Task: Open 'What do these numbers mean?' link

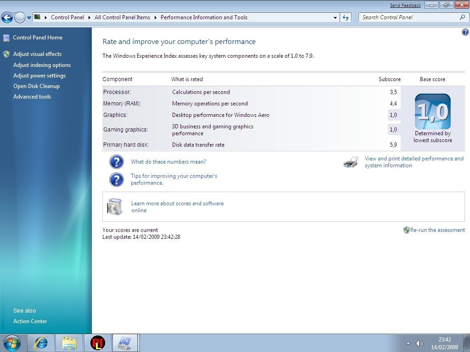Action: point(168,162)
